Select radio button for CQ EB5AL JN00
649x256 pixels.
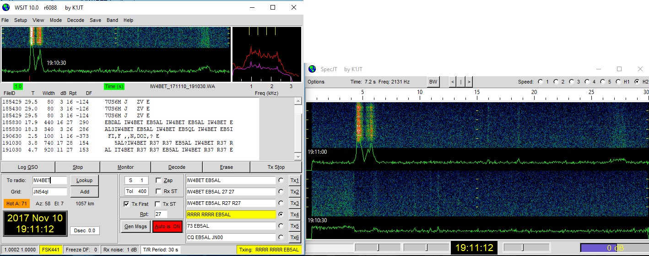click(x=281, y=237)
